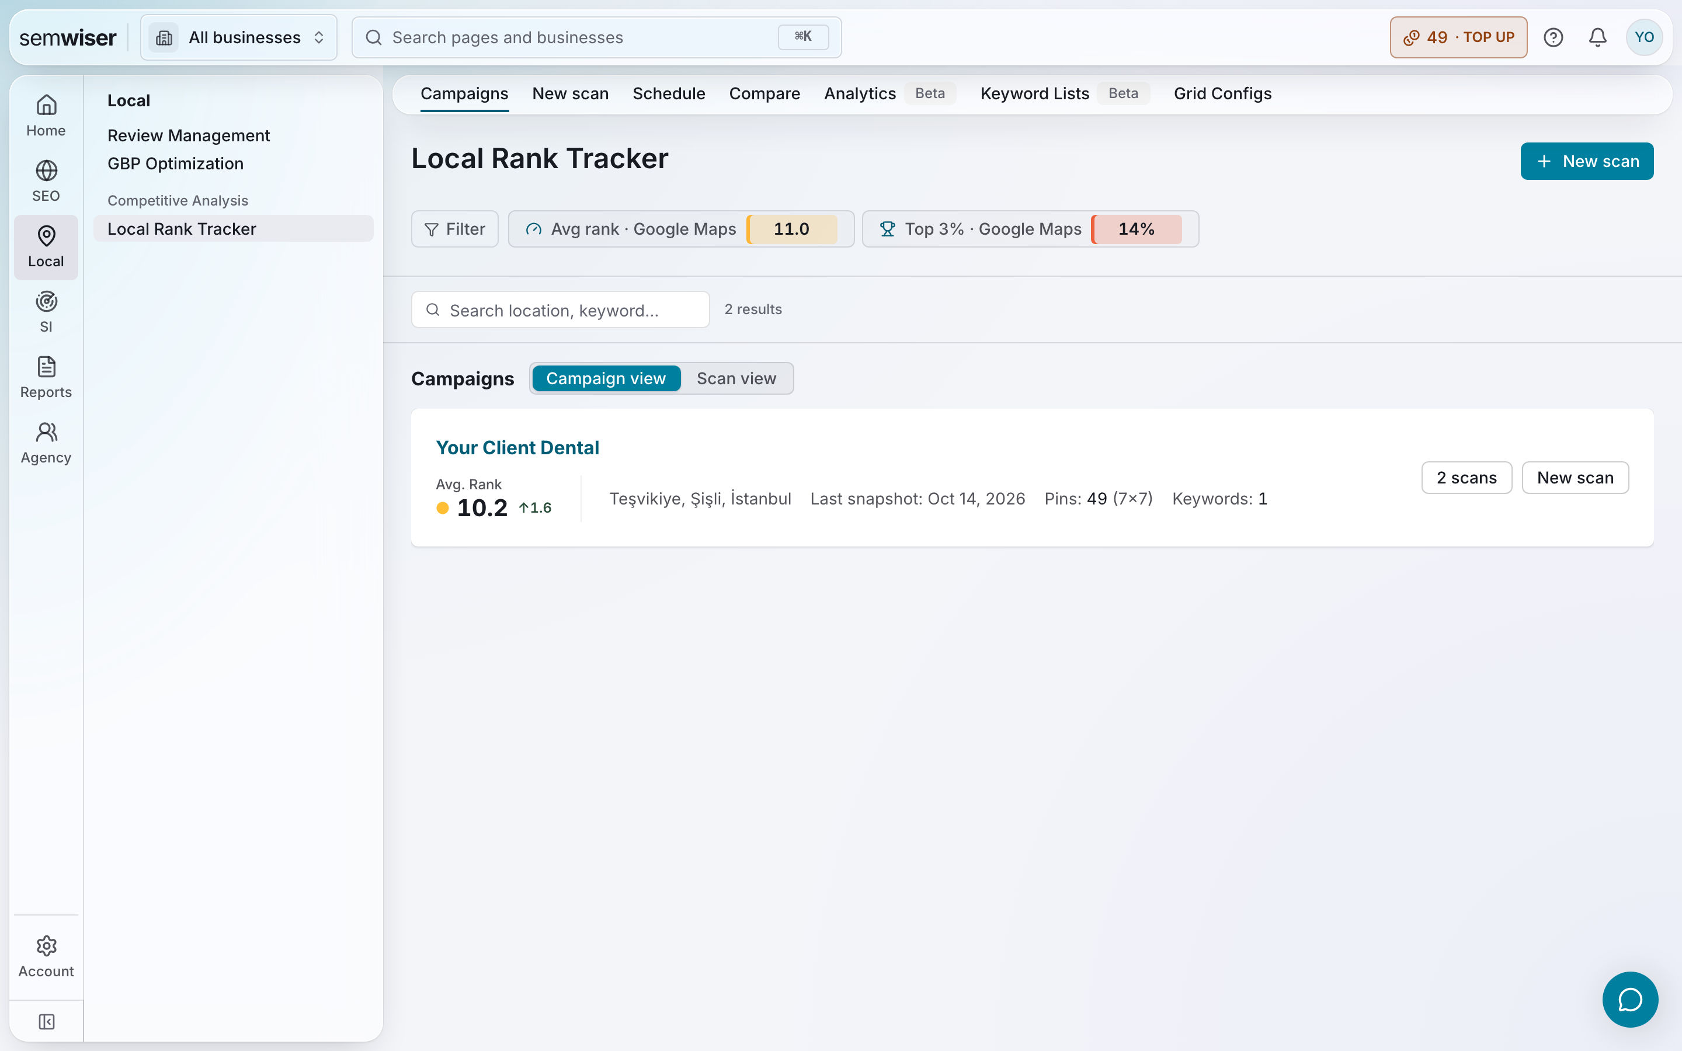Switch to the New scan tab

[570, 94]
